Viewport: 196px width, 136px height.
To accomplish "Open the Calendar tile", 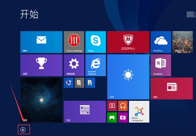I will point(85,112).
